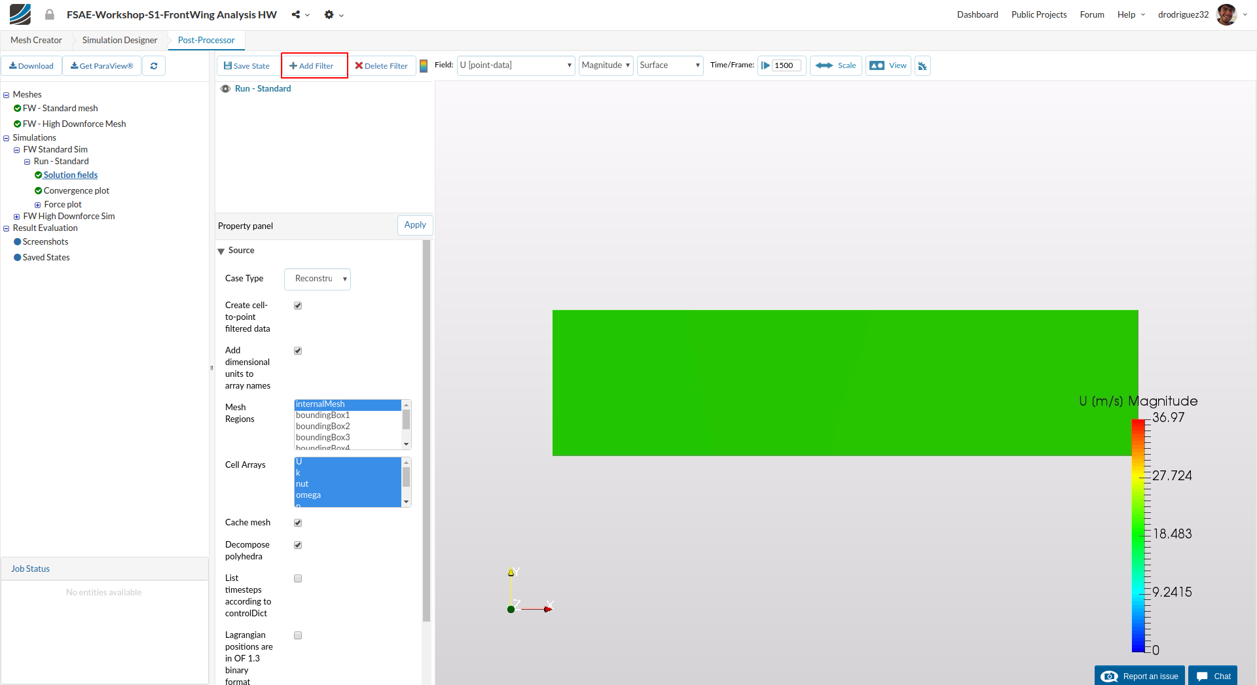1257x685 pixels.
Task: Click the Time/Frame 1500 input field
Action: (x=786, y=65)
